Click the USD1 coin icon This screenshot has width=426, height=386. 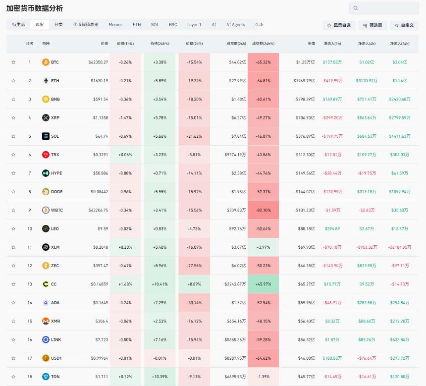click(46, 358)
